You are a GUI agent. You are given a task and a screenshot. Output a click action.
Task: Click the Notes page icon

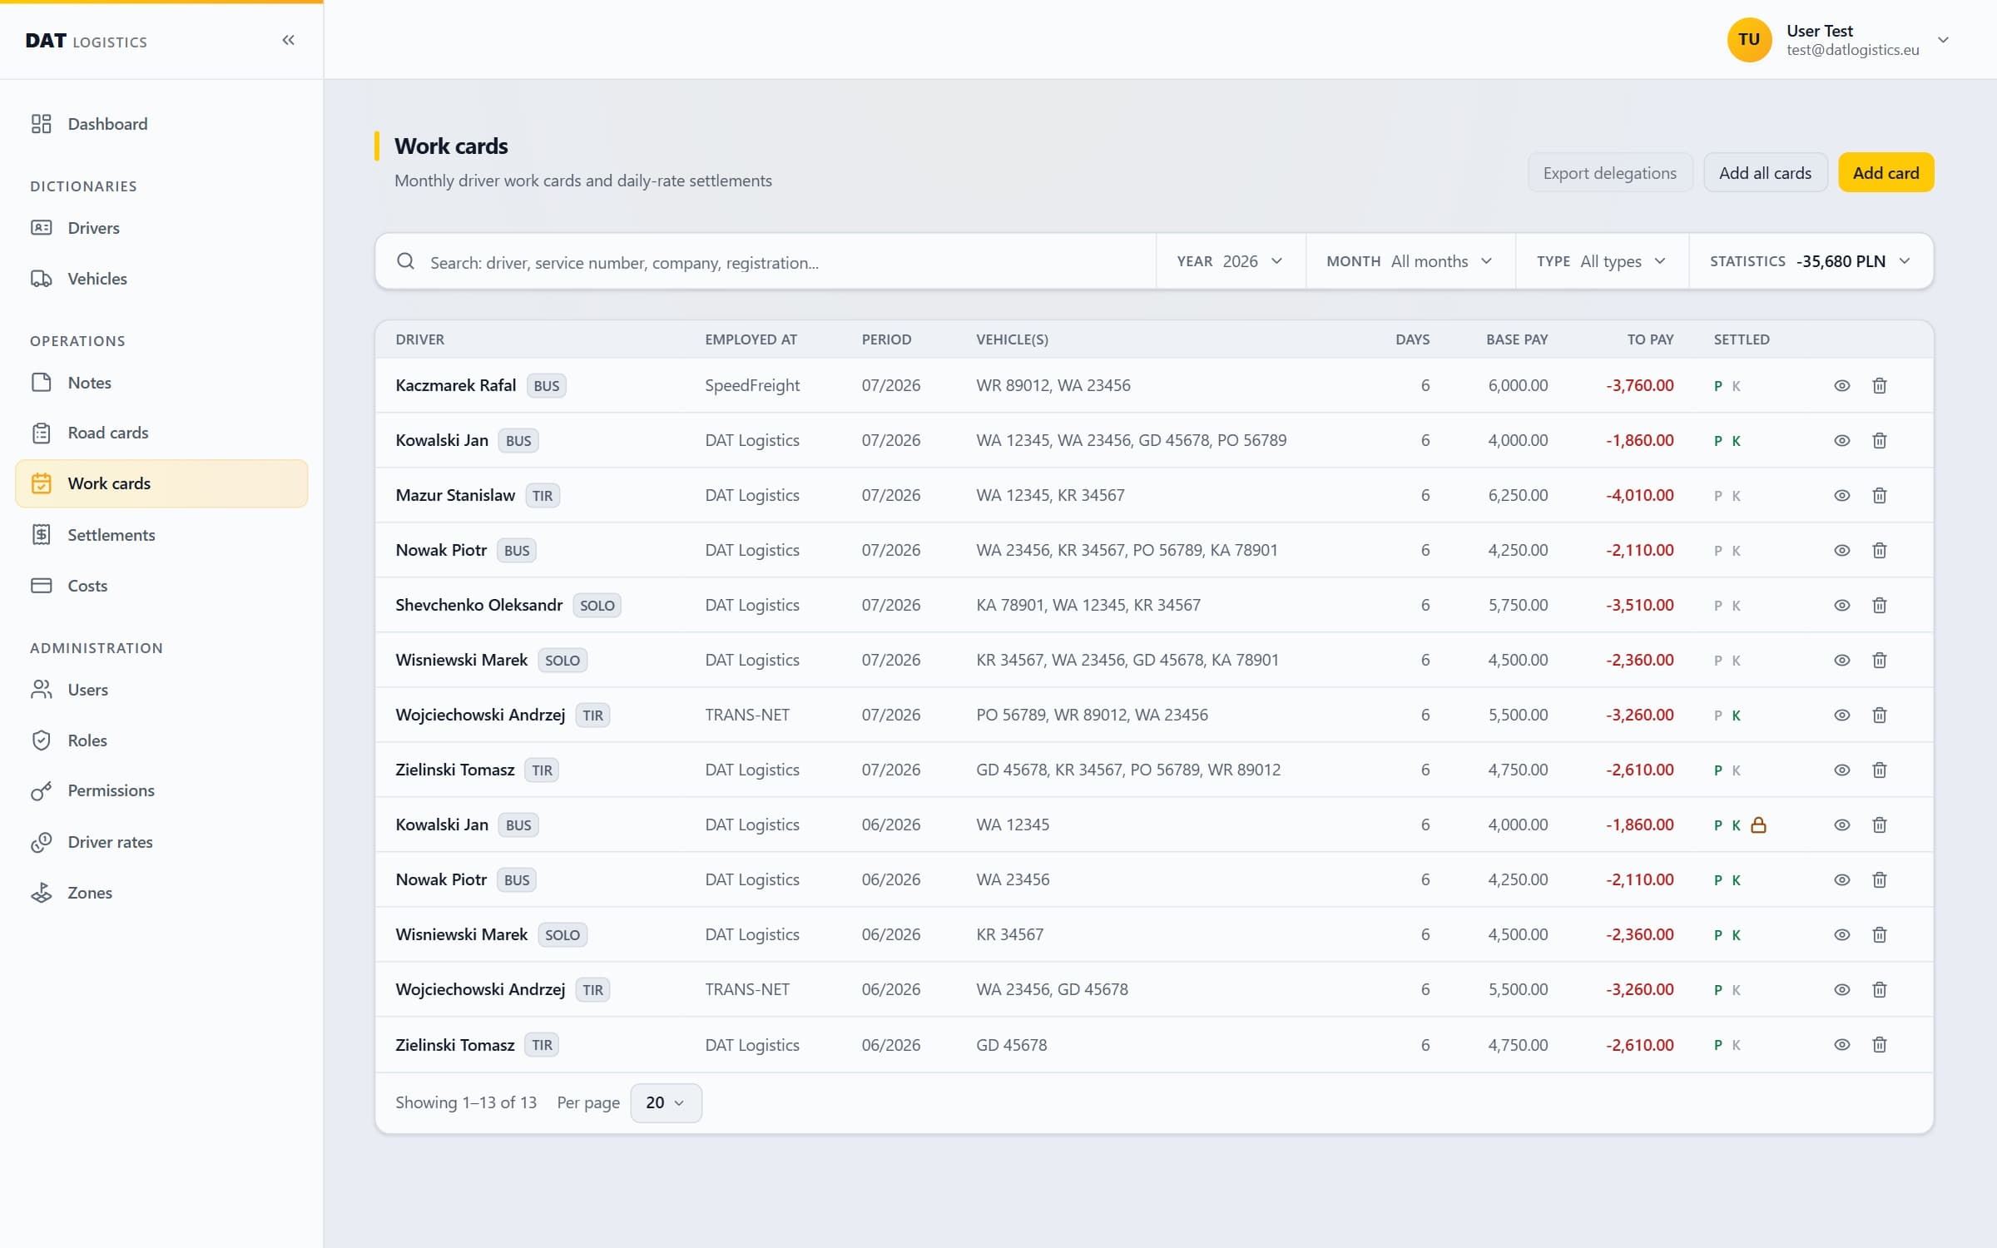[41, 383]
